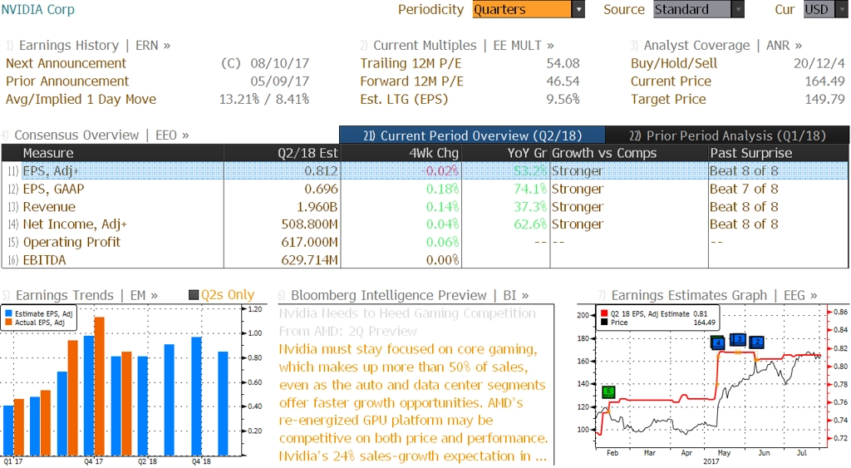Click the green E marker on estimates graph
This screenshot has height=468, width=851.
coord(609,392)
